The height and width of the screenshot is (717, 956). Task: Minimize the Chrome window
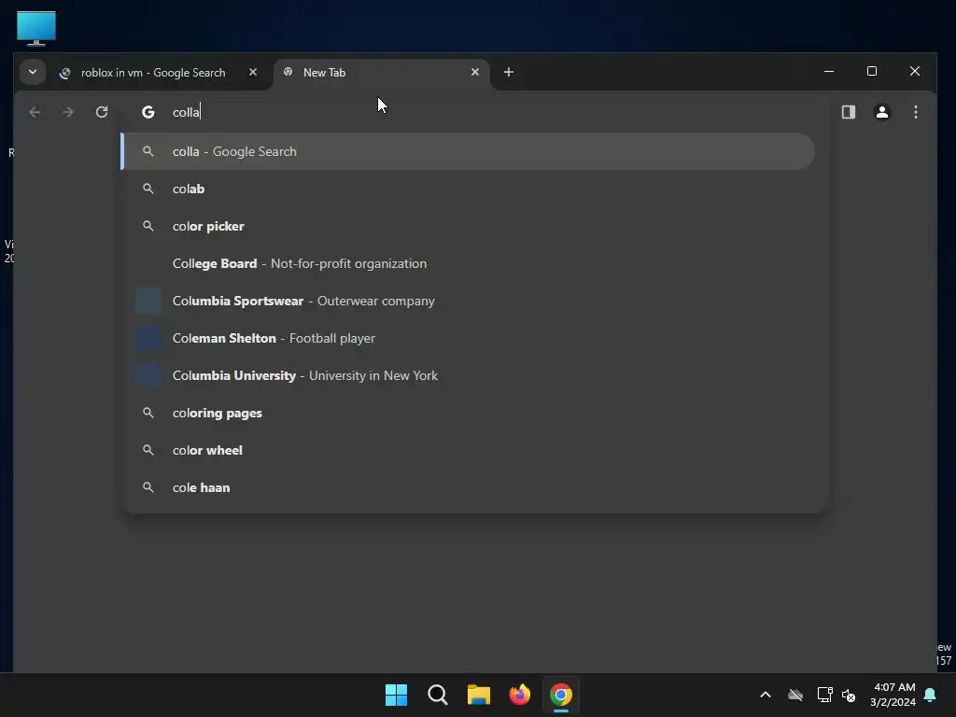[x=829, y=71]
